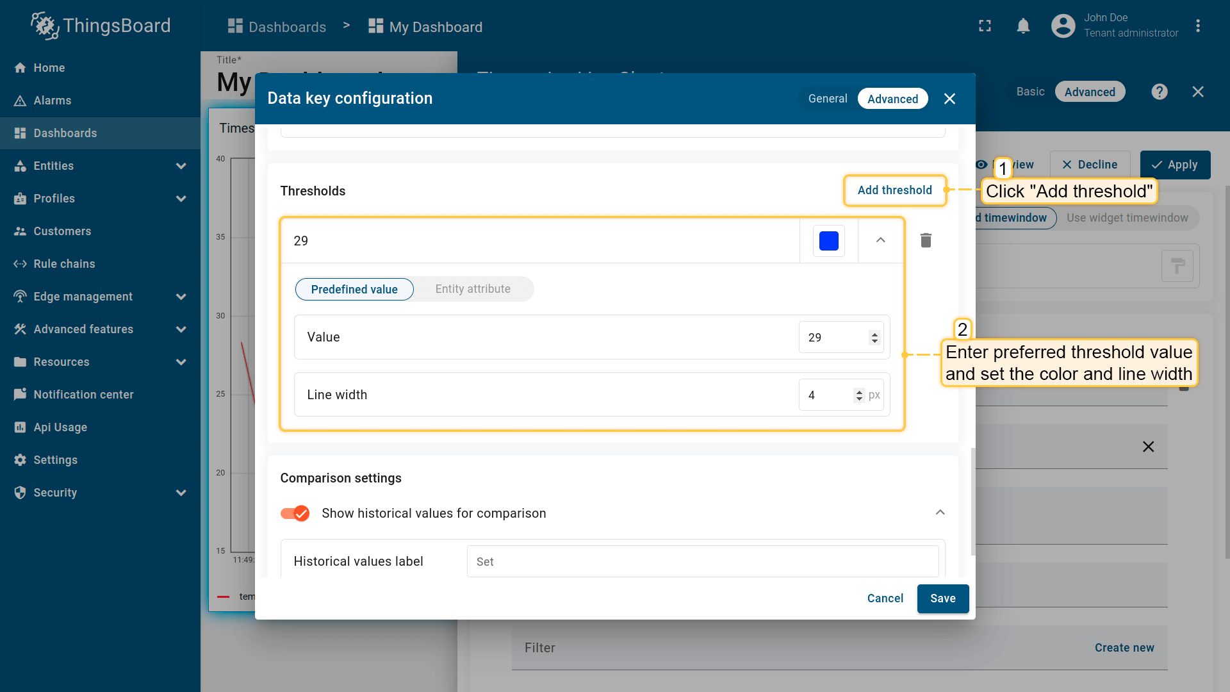Disable Show historical values for comparison
This screenshot has height=692, width=1230.
(295, 513)
